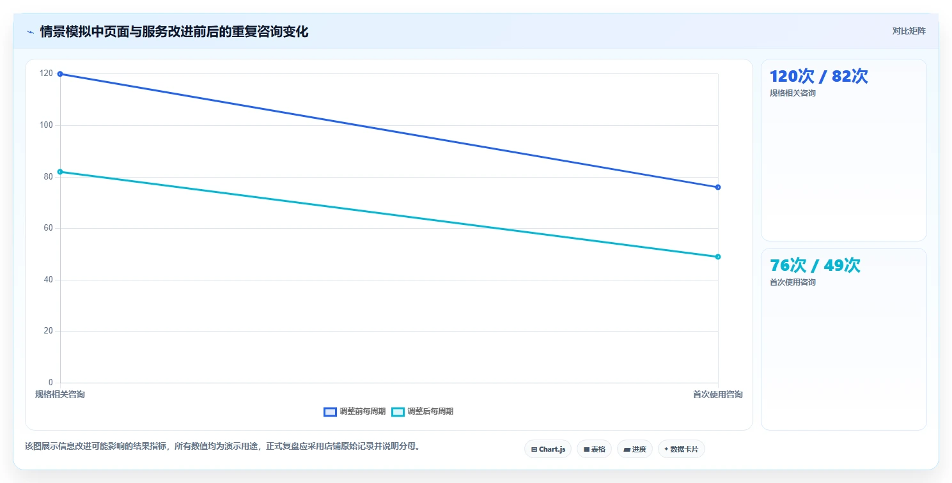
Task: Click the 首次使用咨询 caption under 76次 card
Action: point(793,282)
